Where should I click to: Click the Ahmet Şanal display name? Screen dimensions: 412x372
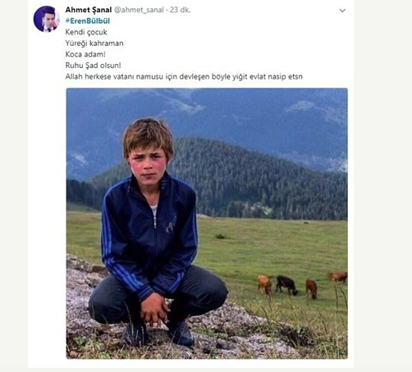click(x=89, y=10)
